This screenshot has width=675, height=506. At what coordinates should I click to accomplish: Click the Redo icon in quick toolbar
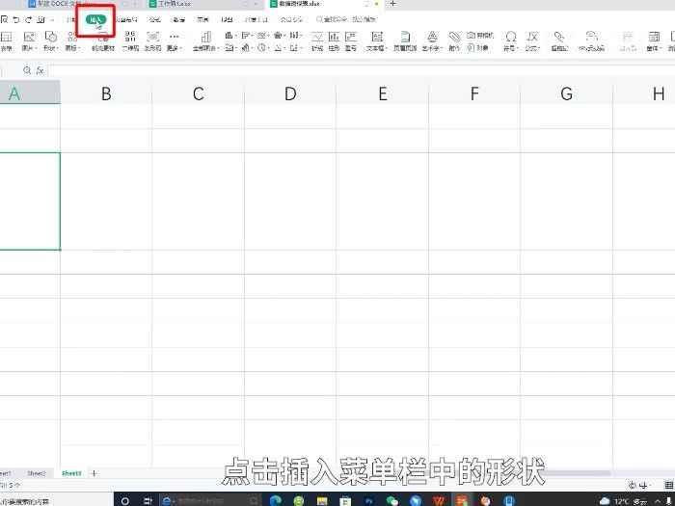click(28, 19)
